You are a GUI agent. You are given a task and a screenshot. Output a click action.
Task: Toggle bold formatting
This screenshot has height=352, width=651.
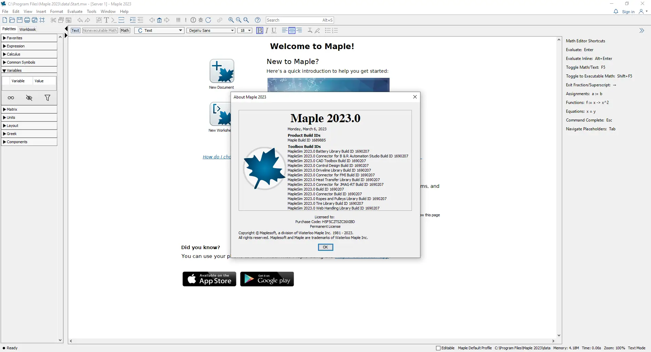coord(260,30)
